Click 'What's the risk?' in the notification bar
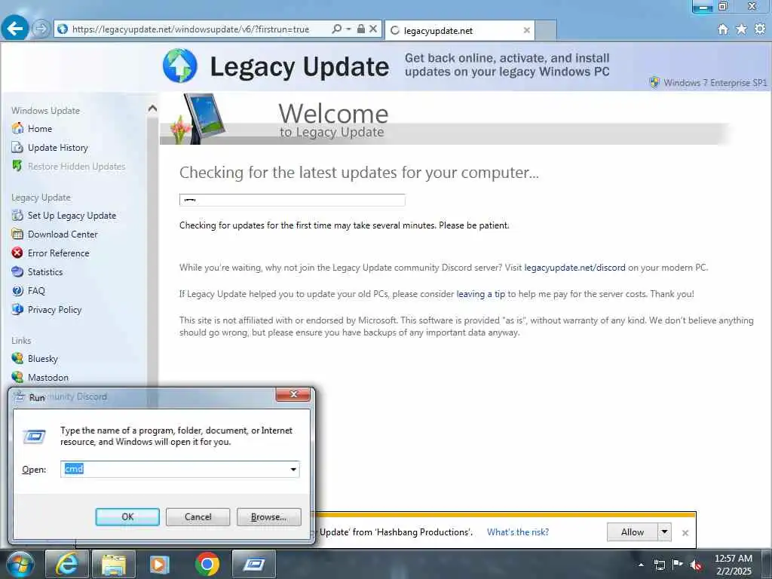 518,532
